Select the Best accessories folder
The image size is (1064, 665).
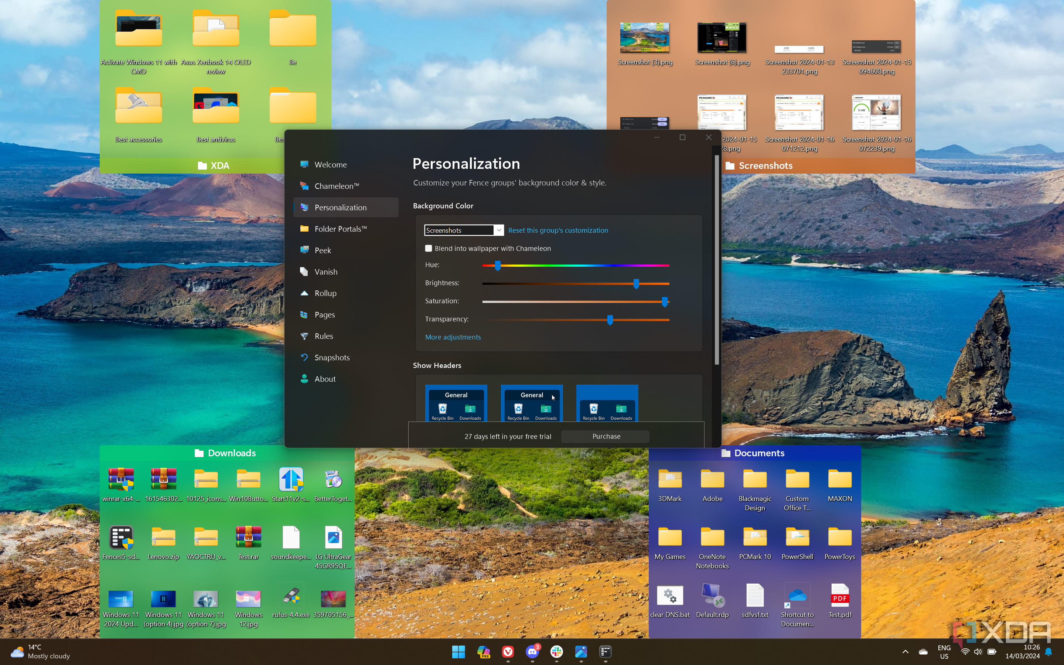tap(139, 115)
